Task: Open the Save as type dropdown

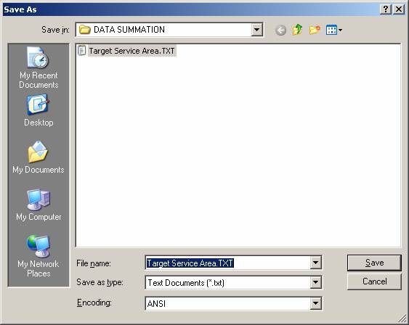Action: coord(315,282)
